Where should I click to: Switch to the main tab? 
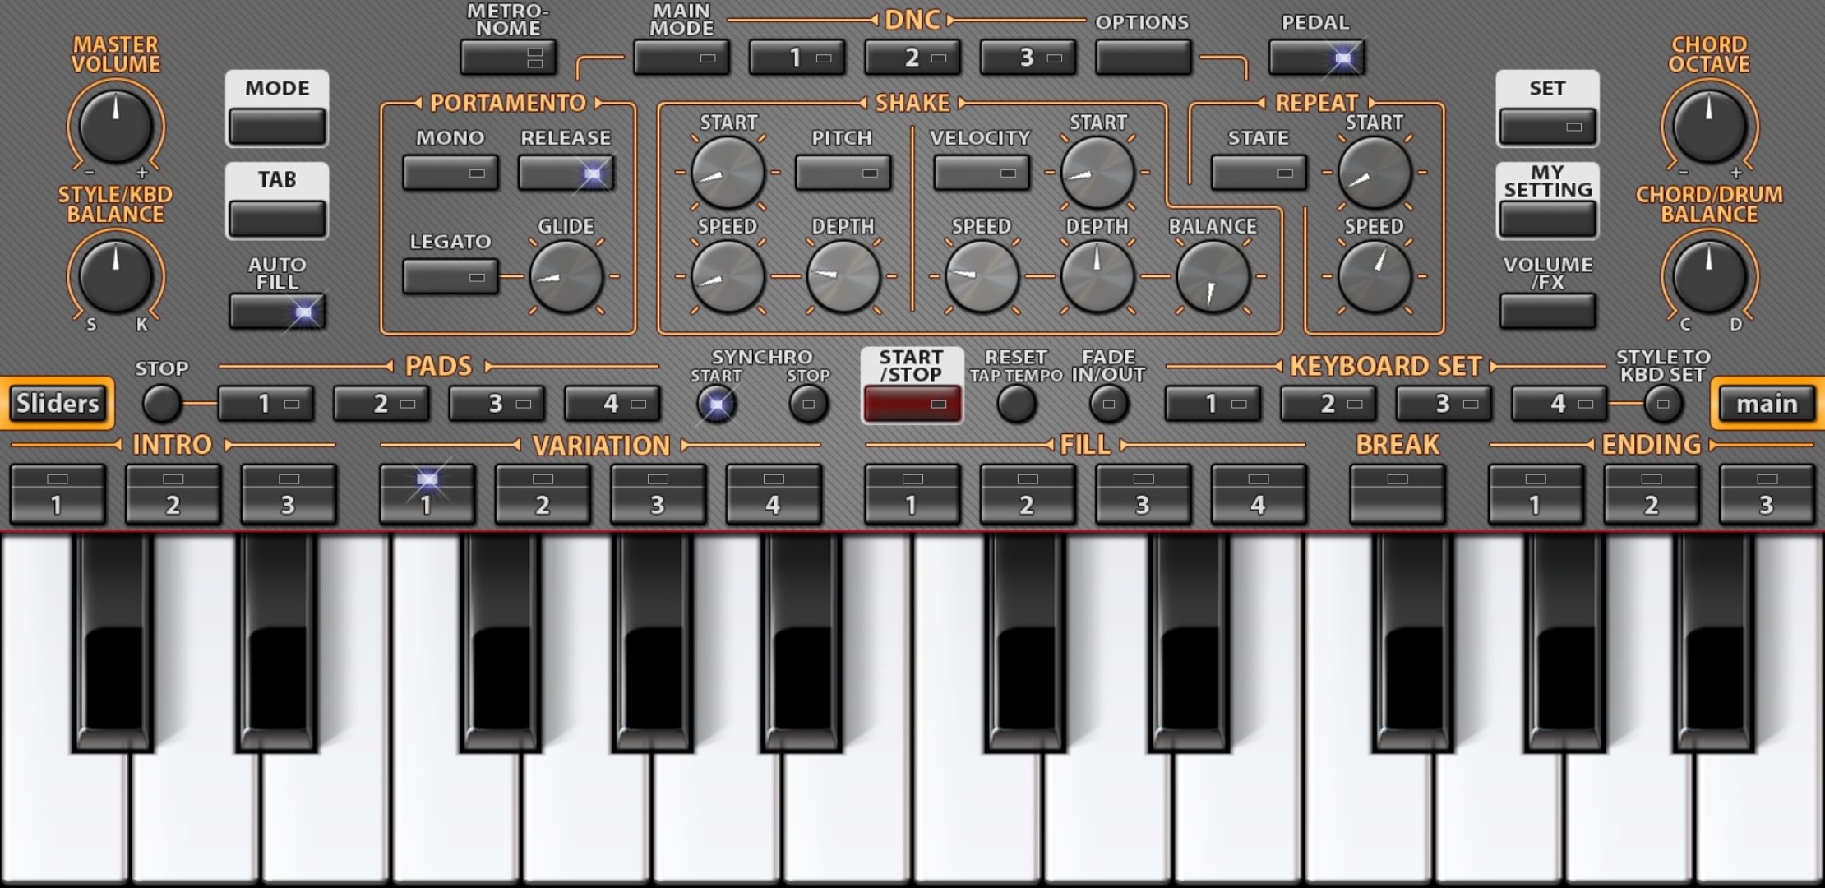click(x=1766, y=404)
